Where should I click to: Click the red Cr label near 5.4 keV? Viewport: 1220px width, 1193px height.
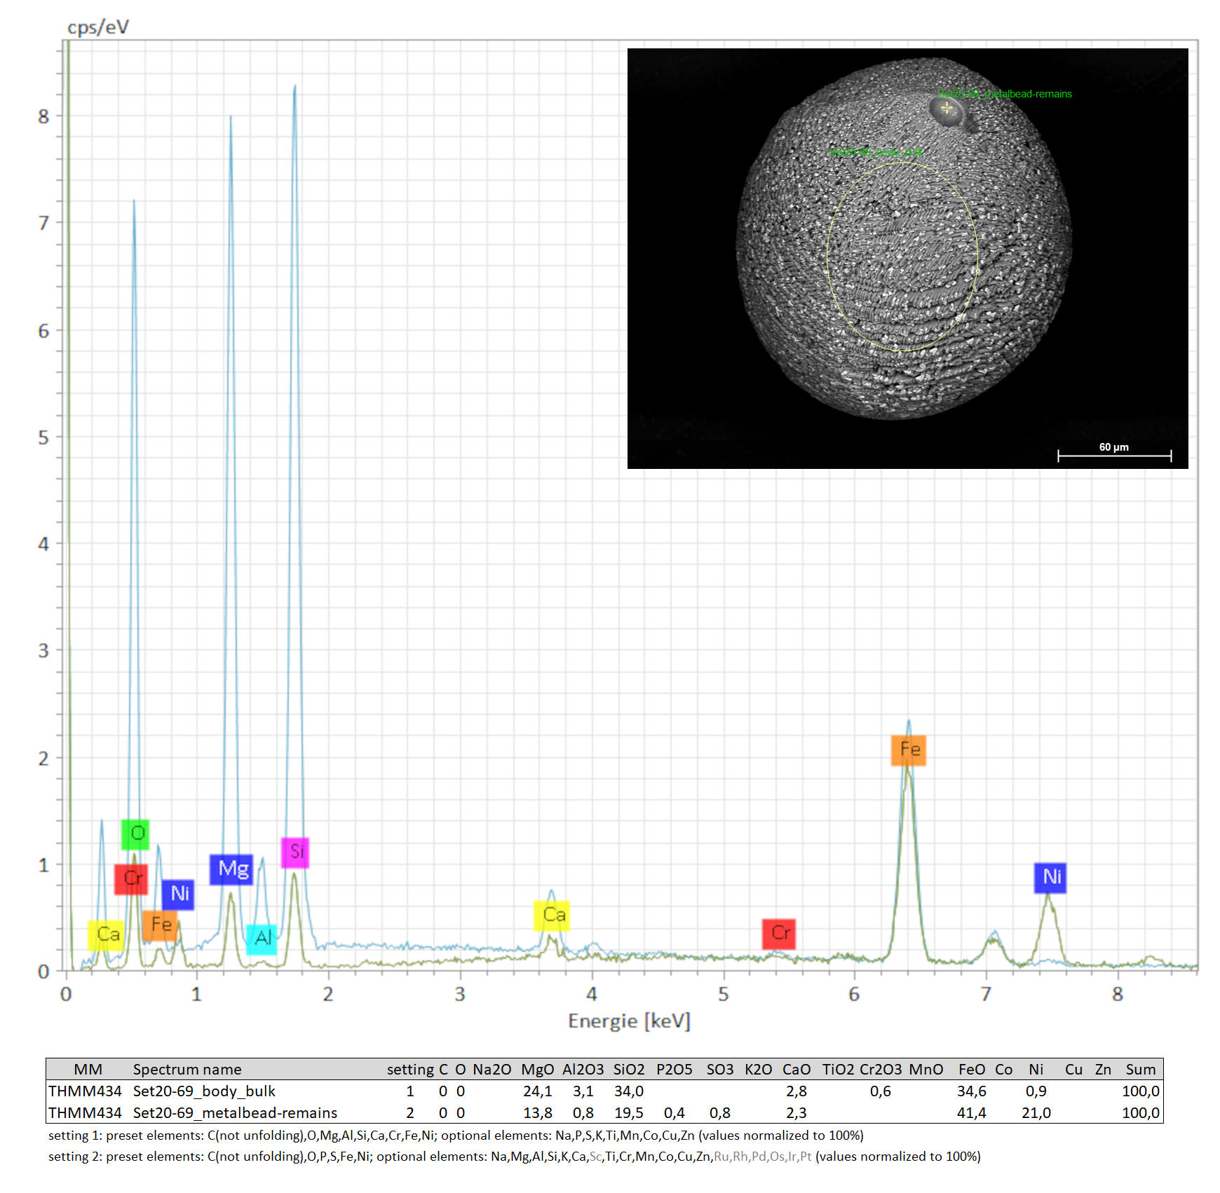point(779,933)
